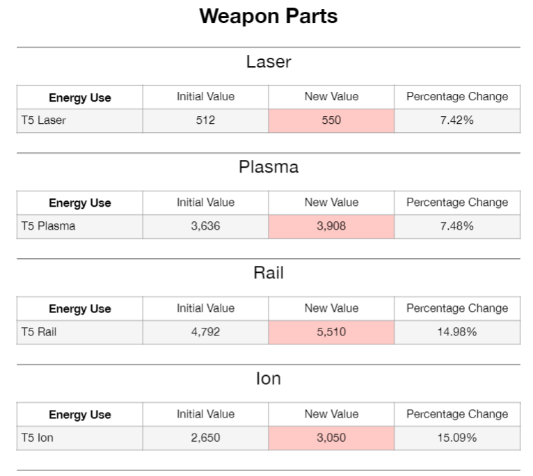Select the Laser section heading
Image resolution: width=533 pixels, height=476 pixels.
268,62
